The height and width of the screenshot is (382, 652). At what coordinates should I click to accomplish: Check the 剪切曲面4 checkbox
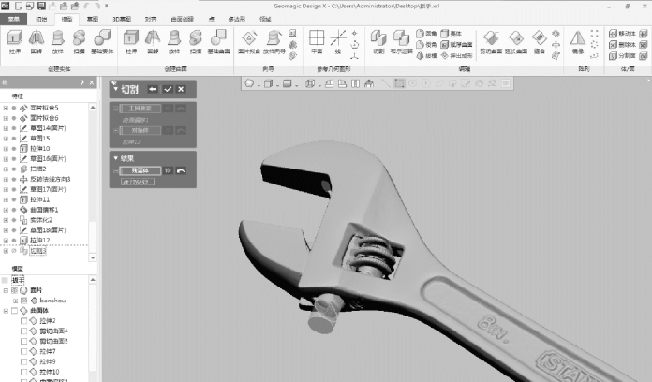(23, 331)
